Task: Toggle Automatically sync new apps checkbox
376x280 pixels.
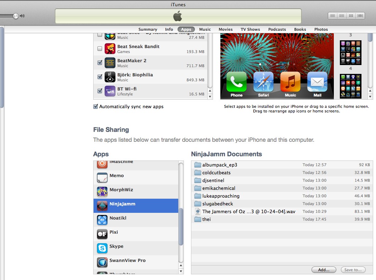Action: [95, 106]
